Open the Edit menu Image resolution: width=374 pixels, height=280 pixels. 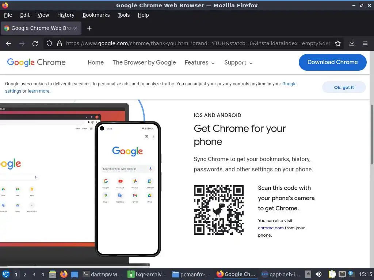[x=25, y=15]
